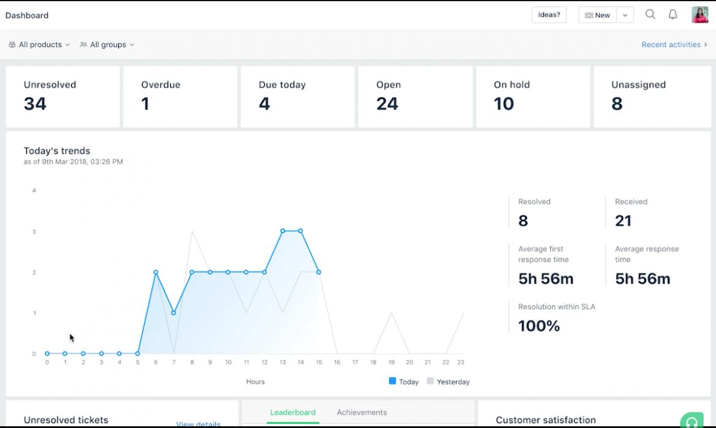Click the New ticket button
Screen dimensions: 716x428
597,15
